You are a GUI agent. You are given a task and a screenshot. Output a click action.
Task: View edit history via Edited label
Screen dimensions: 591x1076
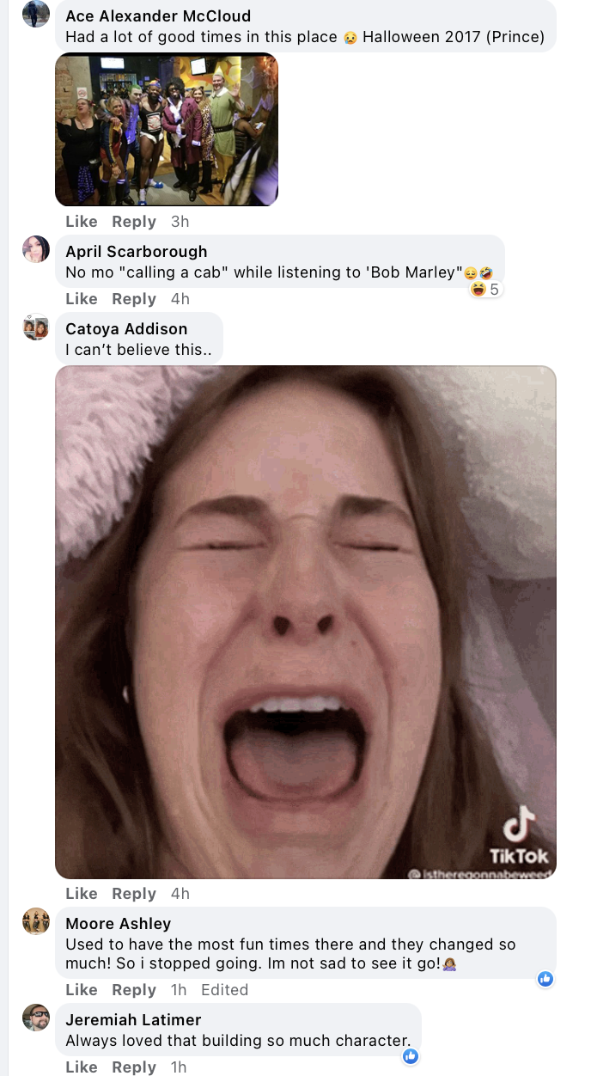(x=224, y=990)
